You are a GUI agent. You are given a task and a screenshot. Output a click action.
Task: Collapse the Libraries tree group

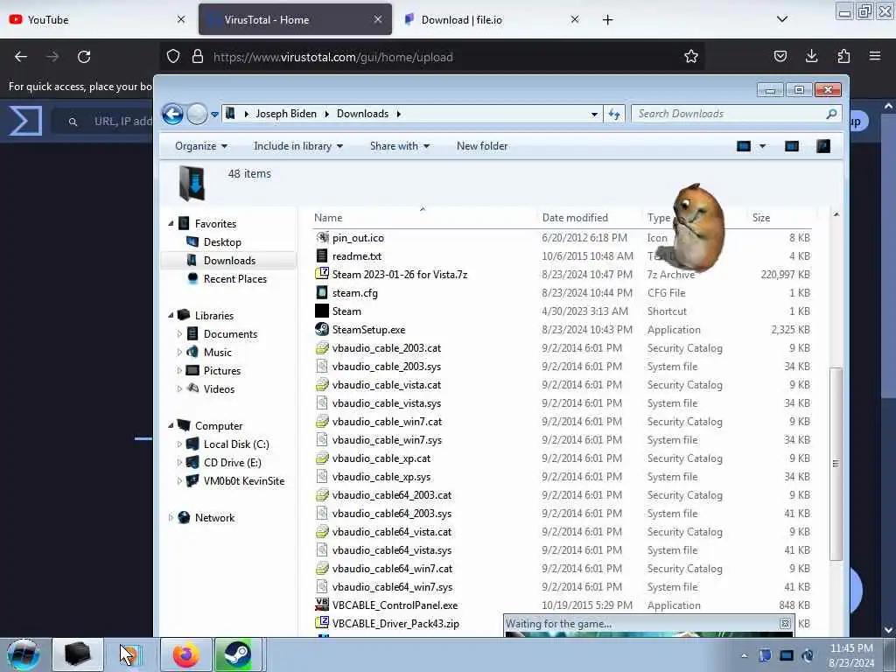coord(171,315)
